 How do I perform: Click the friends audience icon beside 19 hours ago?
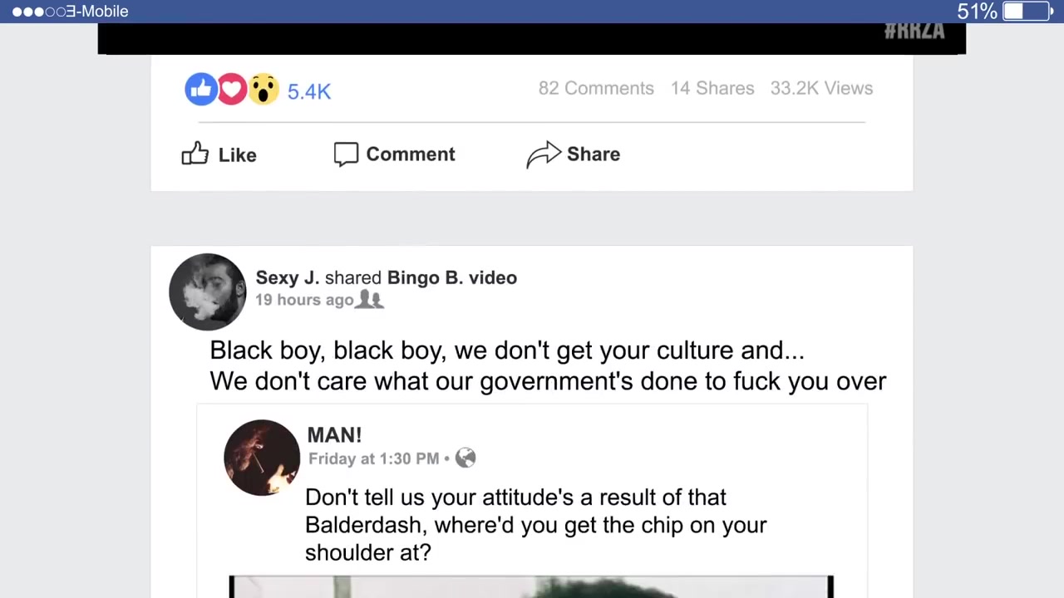[x=370, y=300]
